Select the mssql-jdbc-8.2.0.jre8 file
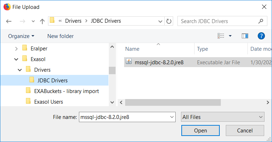Image resolution: width=272 pixels, height=142 pixels. [x=159, y=62]
